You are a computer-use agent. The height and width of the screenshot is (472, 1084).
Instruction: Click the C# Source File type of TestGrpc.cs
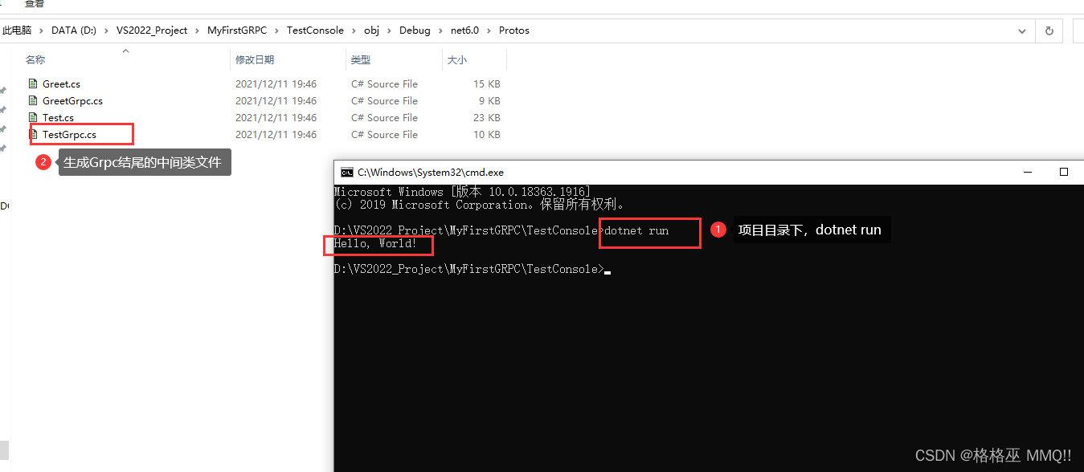[x=384, y=134]
